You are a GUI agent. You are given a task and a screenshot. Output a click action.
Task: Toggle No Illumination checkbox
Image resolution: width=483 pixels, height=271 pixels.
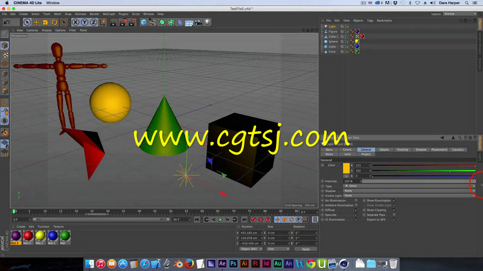pos(356,201)
